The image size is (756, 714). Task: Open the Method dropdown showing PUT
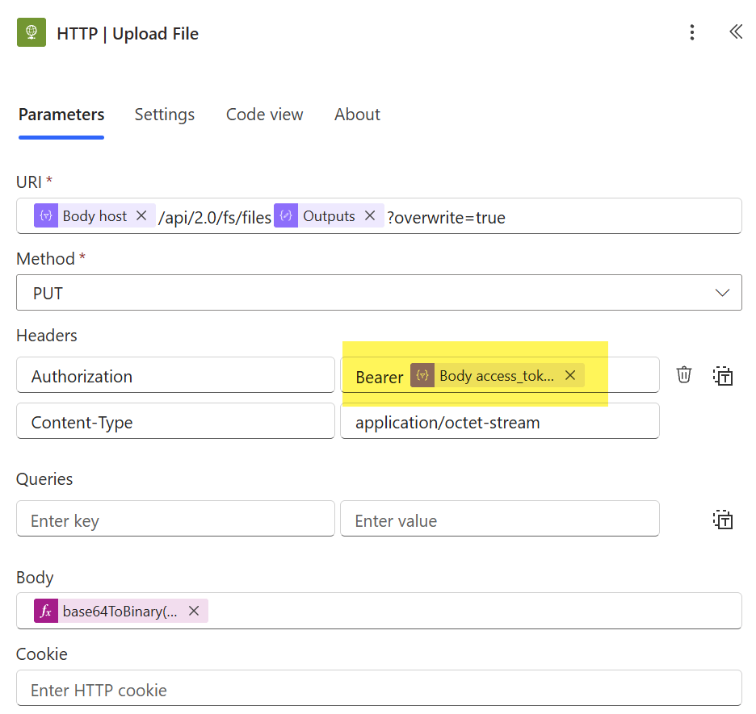(x=379, y=293)
